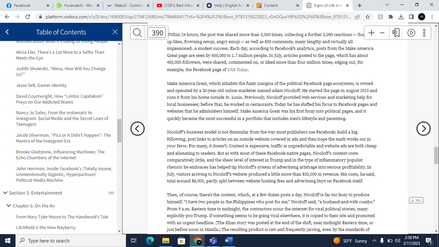
Task: Click the page vertical scrollbar thumb
Action: 436,155
